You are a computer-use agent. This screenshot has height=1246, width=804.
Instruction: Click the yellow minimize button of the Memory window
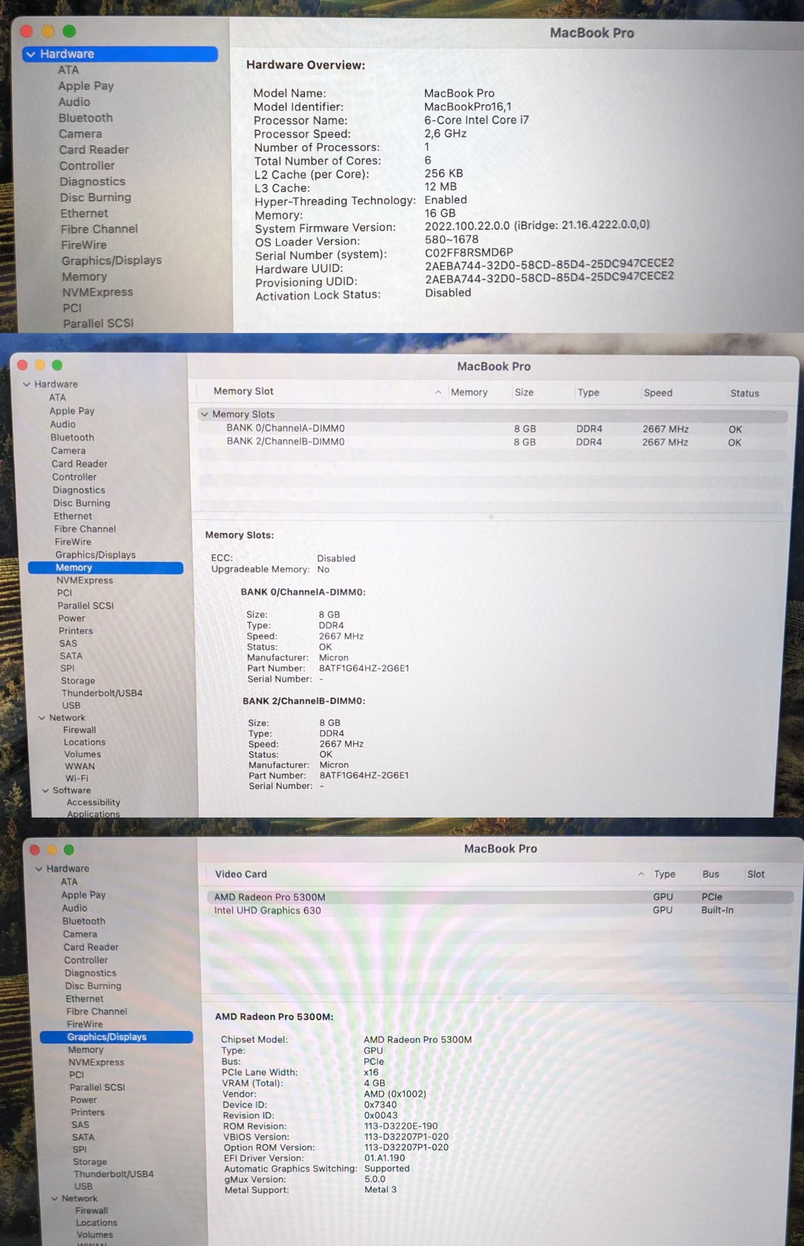40,365
